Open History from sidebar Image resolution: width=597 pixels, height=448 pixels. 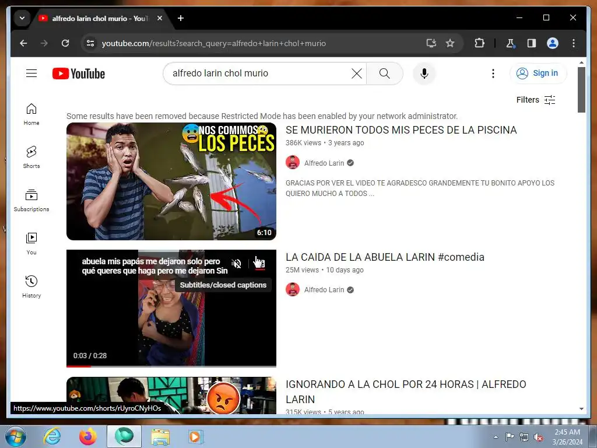click(31, 287)
